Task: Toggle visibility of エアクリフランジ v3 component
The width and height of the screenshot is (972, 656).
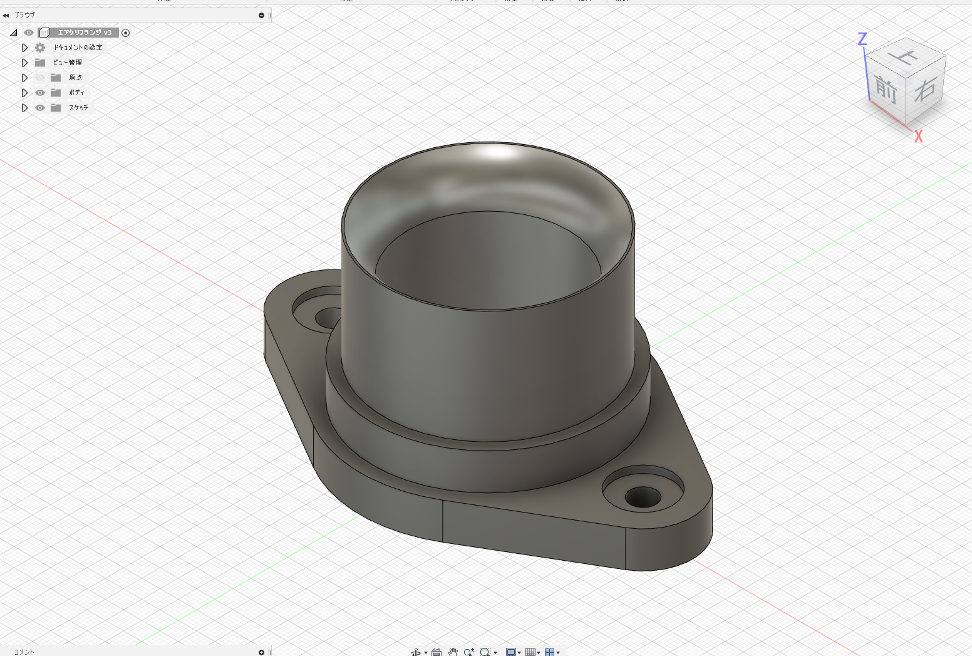Action: point(29,33)
